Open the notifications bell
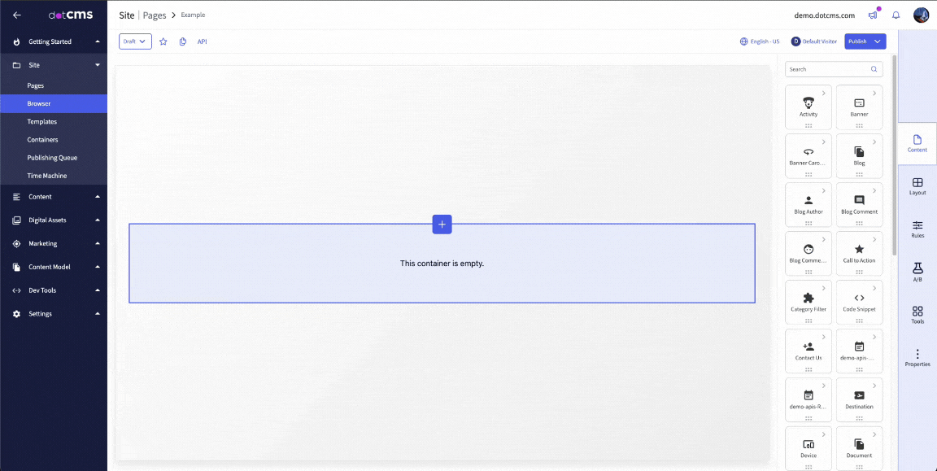This screenshot has height=471, width=937. point(896,15)
